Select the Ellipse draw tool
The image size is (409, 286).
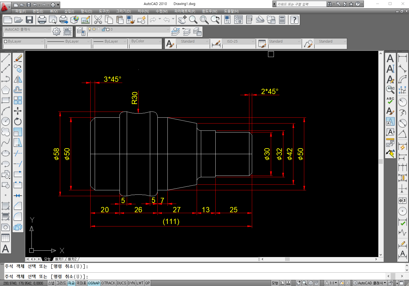(x=6, y=153)
